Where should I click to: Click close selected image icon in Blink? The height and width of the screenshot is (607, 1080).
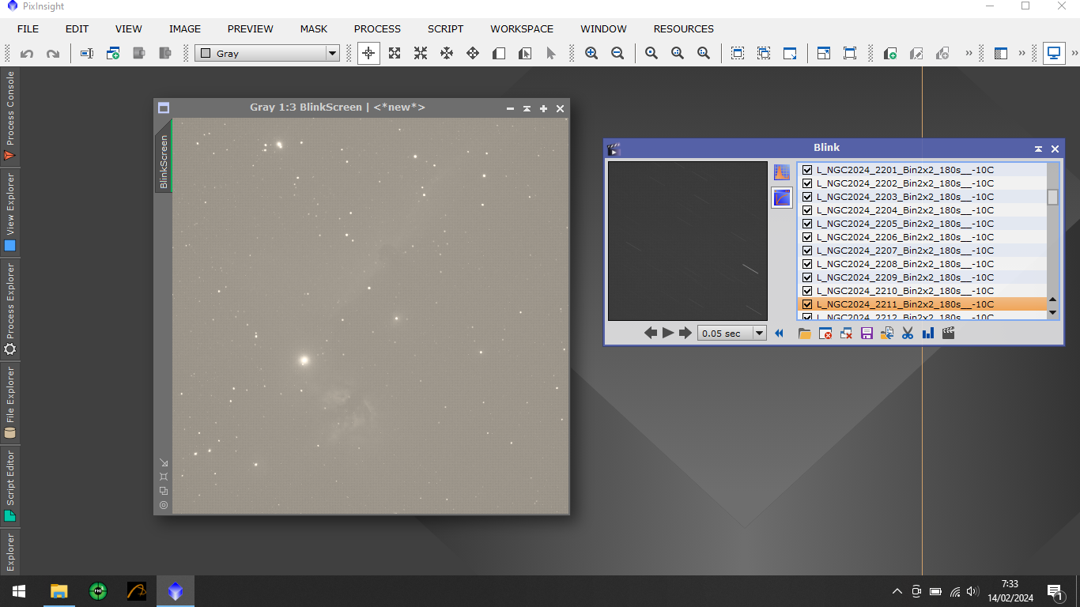825,334
